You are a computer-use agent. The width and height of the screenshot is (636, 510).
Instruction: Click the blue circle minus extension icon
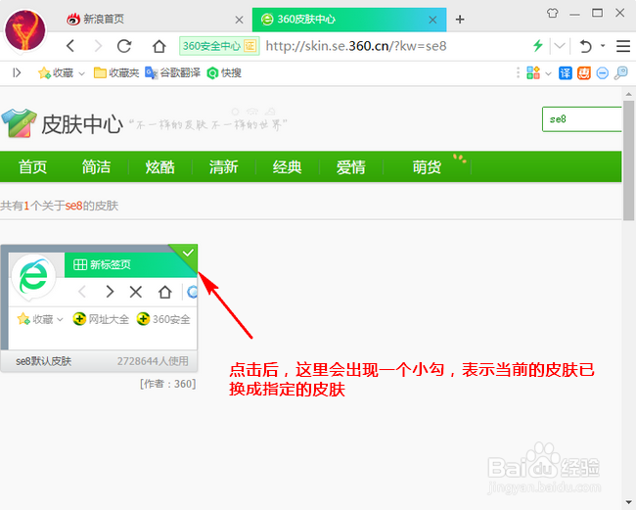coord(603,73)
